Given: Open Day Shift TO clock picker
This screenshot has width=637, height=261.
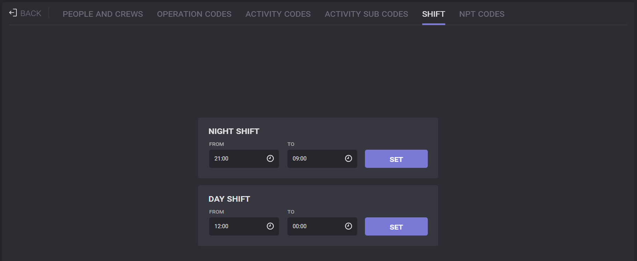Looking at the screenshot, I should tap(349, 226).
